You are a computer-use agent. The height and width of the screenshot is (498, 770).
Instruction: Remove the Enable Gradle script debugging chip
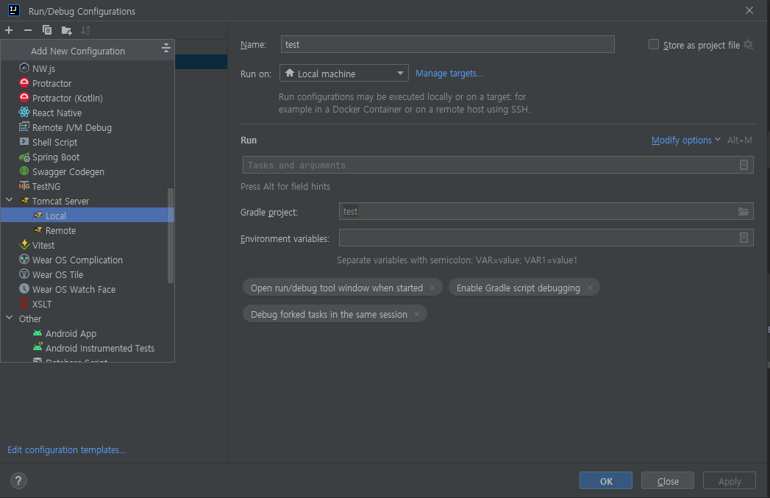pos(590,288)
